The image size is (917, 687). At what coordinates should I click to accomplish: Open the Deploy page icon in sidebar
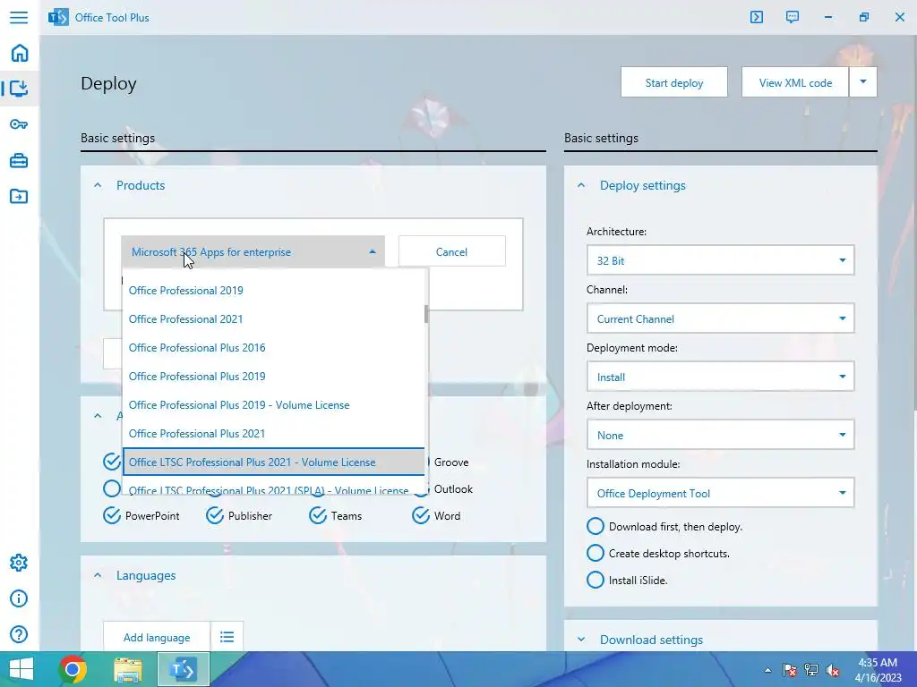pos(19,89)
